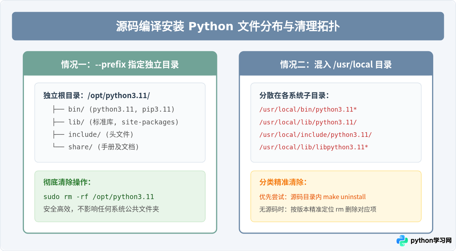Select the header '情况一：--prefix 指定独立目录'
The height and width of the screenshot is (251, 456).
120,64
